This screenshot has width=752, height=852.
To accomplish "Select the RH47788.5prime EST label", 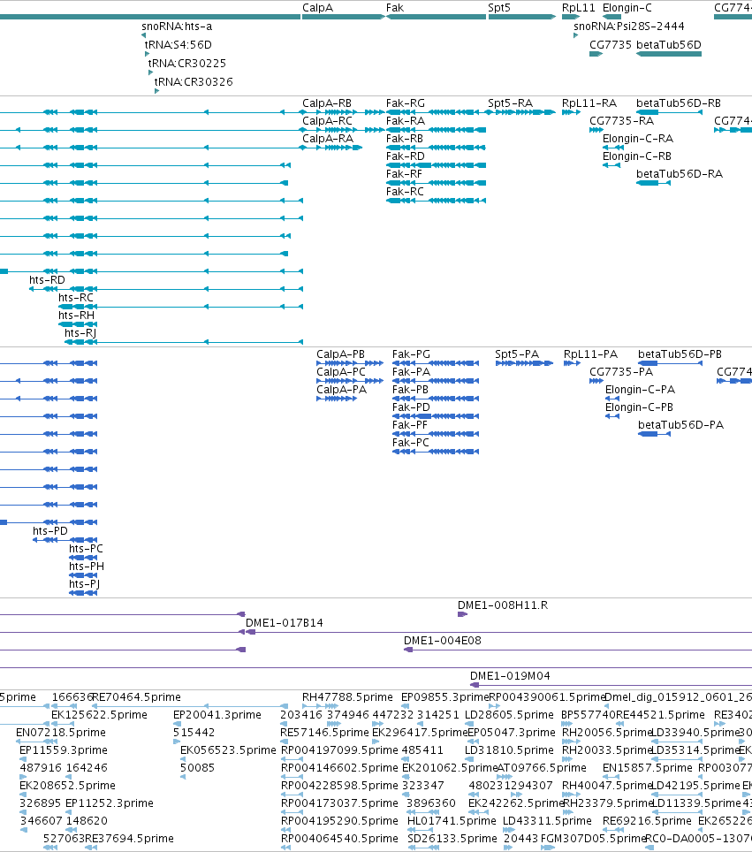I will (x=347, y=697).
